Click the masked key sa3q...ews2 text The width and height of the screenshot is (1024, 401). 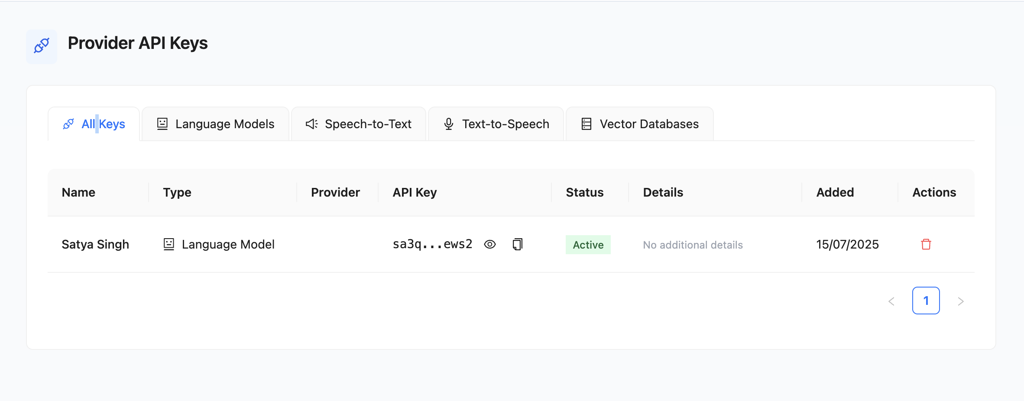click(x=432, y=244)
